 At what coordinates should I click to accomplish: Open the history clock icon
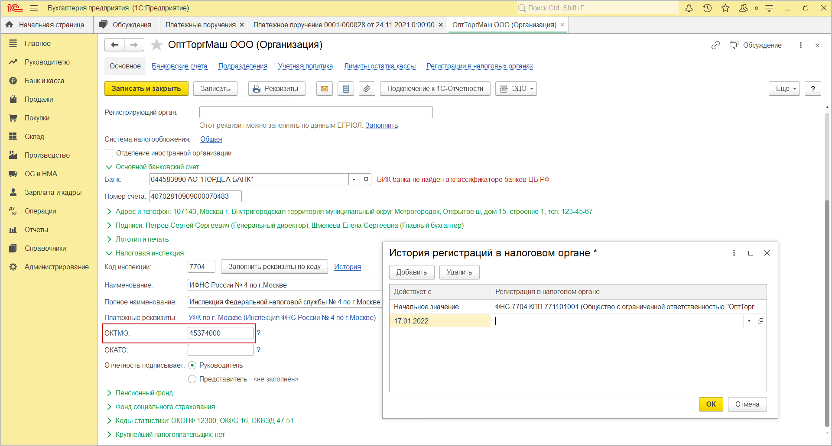coord(707,8)
